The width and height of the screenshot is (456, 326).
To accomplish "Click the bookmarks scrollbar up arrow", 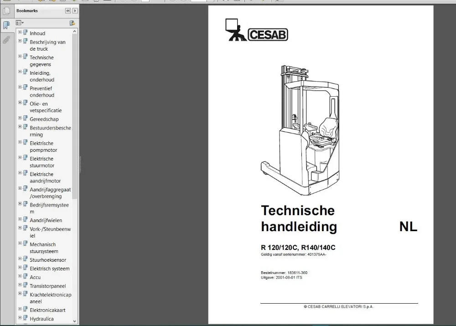I will [x=74, y=31].
